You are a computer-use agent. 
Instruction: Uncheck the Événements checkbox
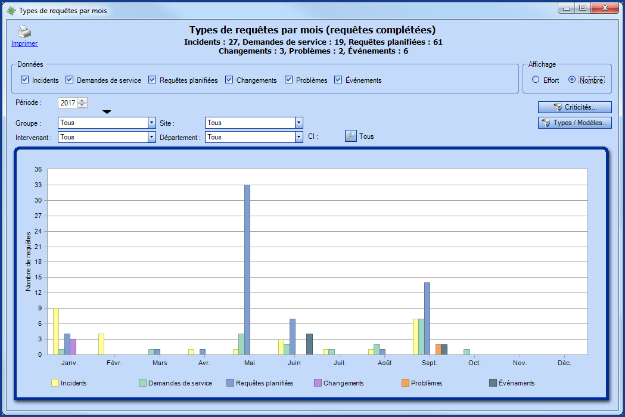pos(338,79)
